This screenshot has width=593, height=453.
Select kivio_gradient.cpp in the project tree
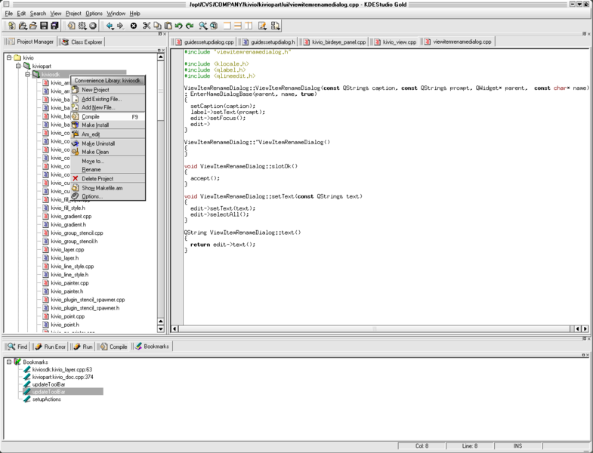(x=71, y=216)
